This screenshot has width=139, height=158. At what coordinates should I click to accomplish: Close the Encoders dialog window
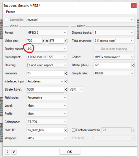[x=134, y=5]
